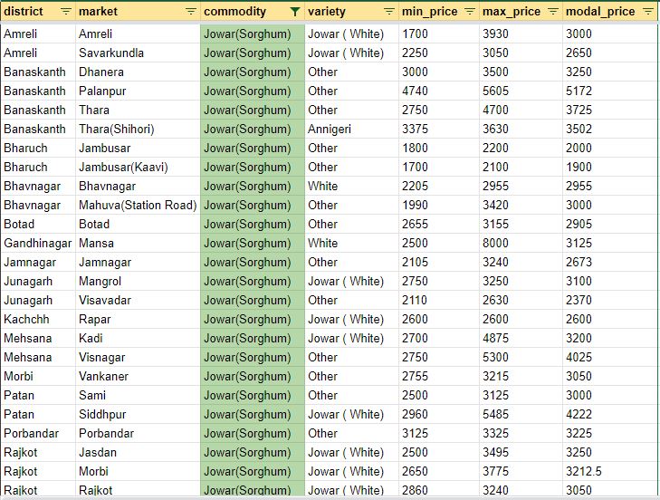Expand the max_price column filter dropdown
Viewport: 660px width, 500px height.
(x=551, y=12)
